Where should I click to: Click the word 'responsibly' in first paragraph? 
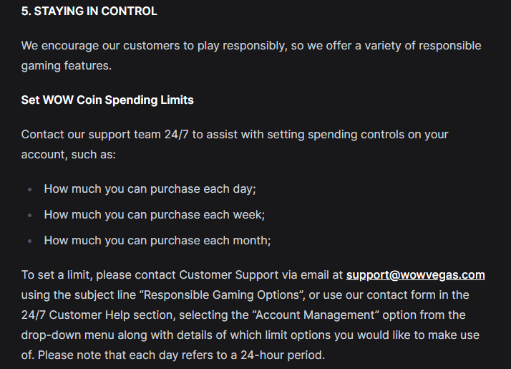(x=255, y=46)
